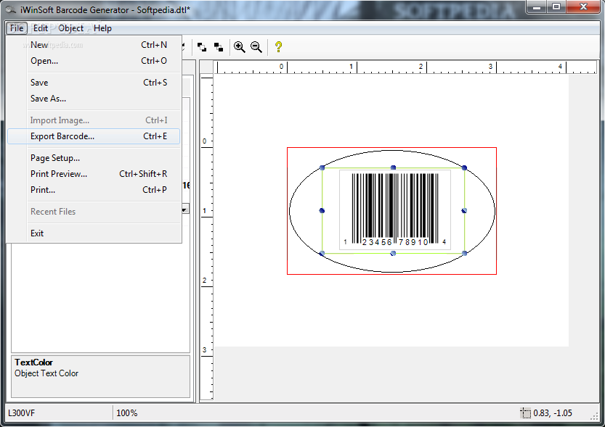This screenshot has height=427, width=605.
Task: Click the app icon in the title bar
Action: [10, 9]
